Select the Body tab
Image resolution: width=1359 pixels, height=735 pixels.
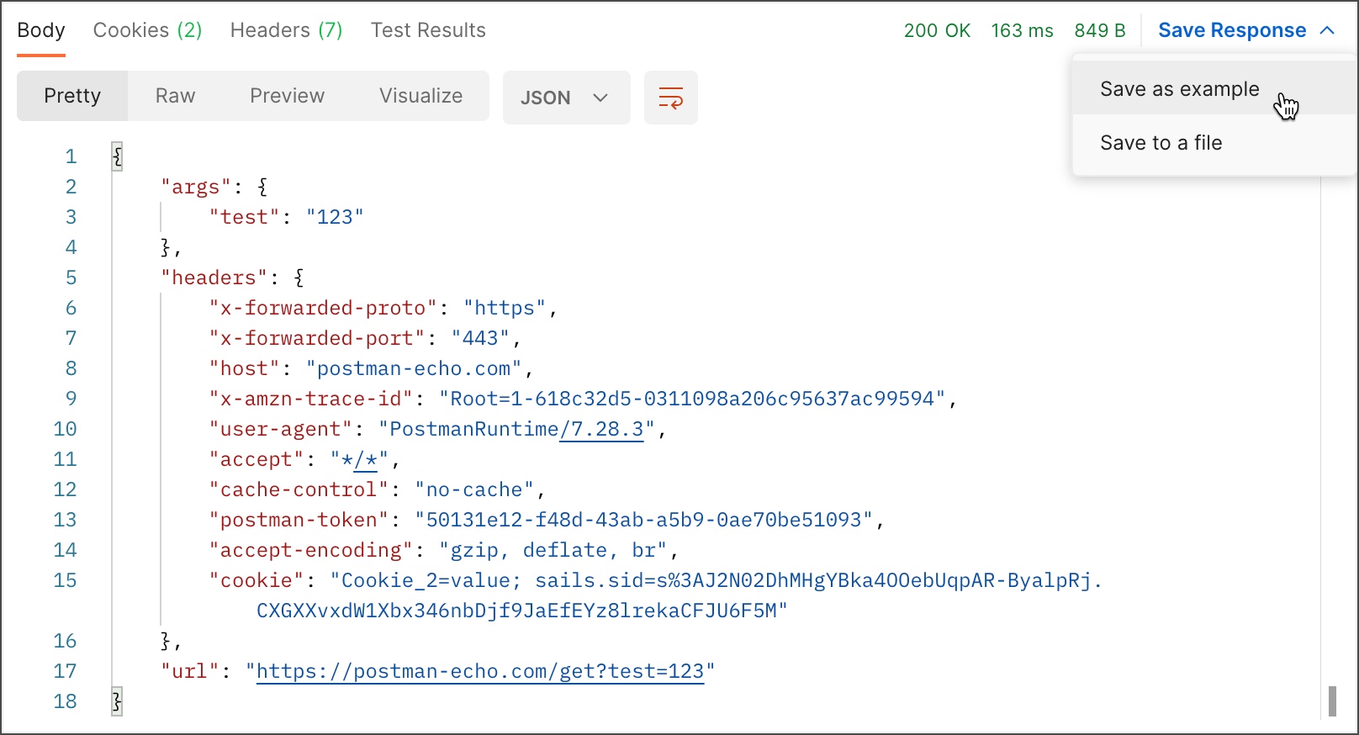(40, 30)
